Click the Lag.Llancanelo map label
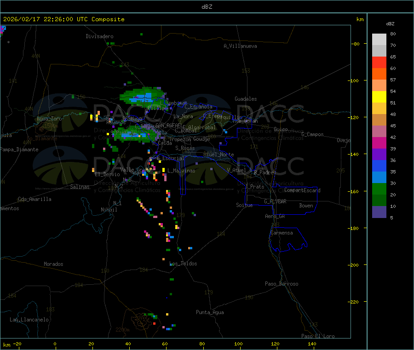Viewport: 414px width, 350px height. point(29,320)
